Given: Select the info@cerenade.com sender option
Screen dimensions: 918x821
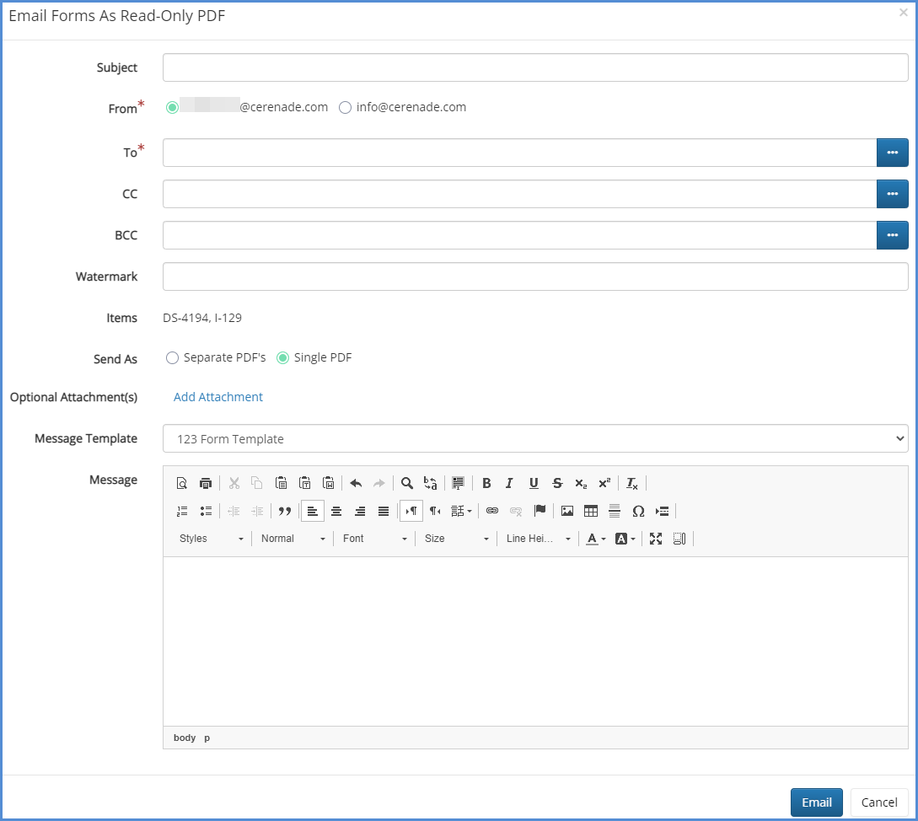Looking at the screenshot, I should 345,107.
